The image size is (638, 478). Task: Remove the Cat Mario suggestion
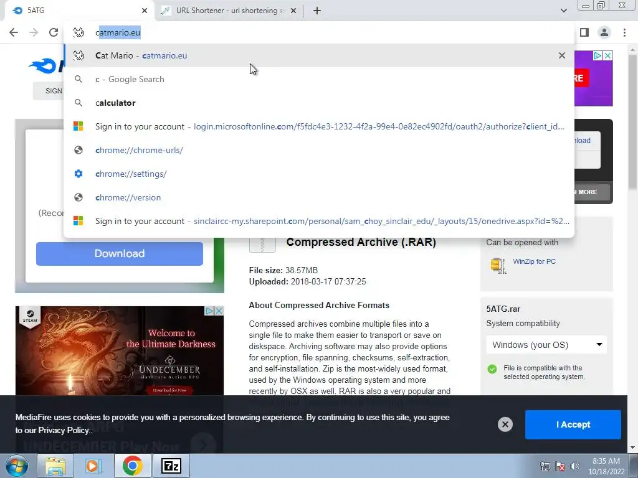click(x=562, y=55)
